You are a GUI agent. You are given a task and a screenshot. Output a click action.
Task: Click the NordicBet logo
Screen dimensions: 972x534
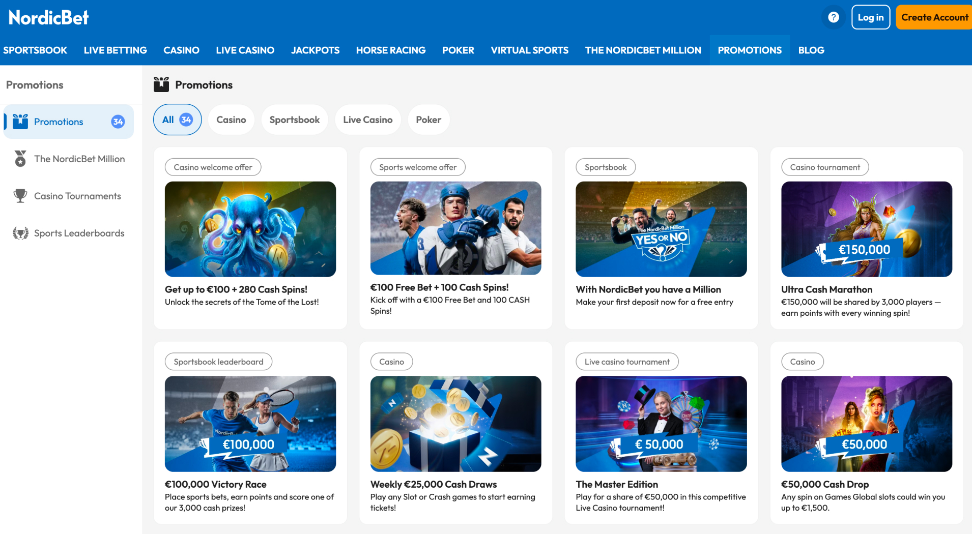tap(48, 17)
